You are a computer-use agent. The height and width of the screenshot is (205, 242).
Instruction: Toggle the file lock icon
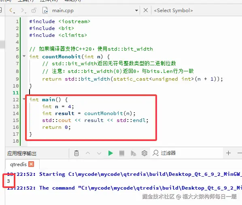pos(34,11)
